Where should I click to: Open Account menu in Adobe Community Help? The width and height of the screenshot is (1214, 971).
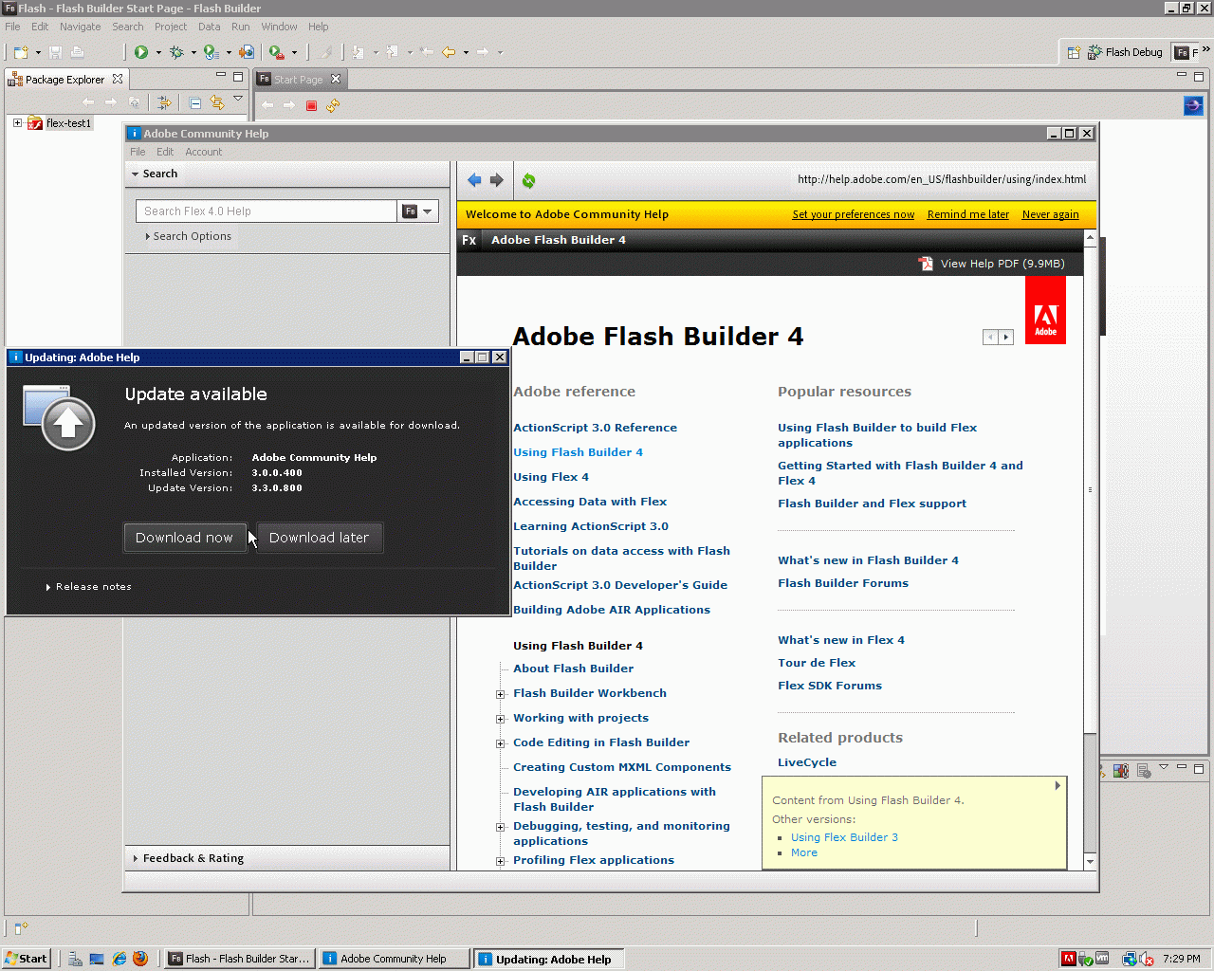[x=204, y=152]
